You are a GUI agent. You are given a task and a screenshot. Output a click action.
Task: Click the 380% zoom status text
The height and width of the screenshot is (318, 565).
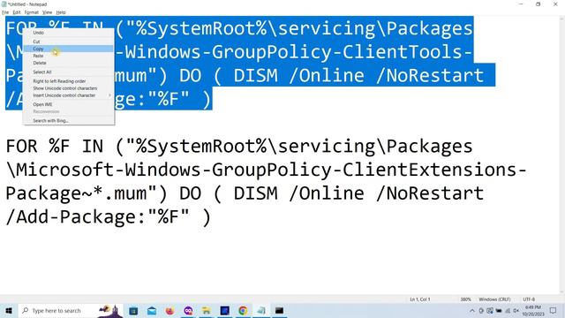coord(465,299)
